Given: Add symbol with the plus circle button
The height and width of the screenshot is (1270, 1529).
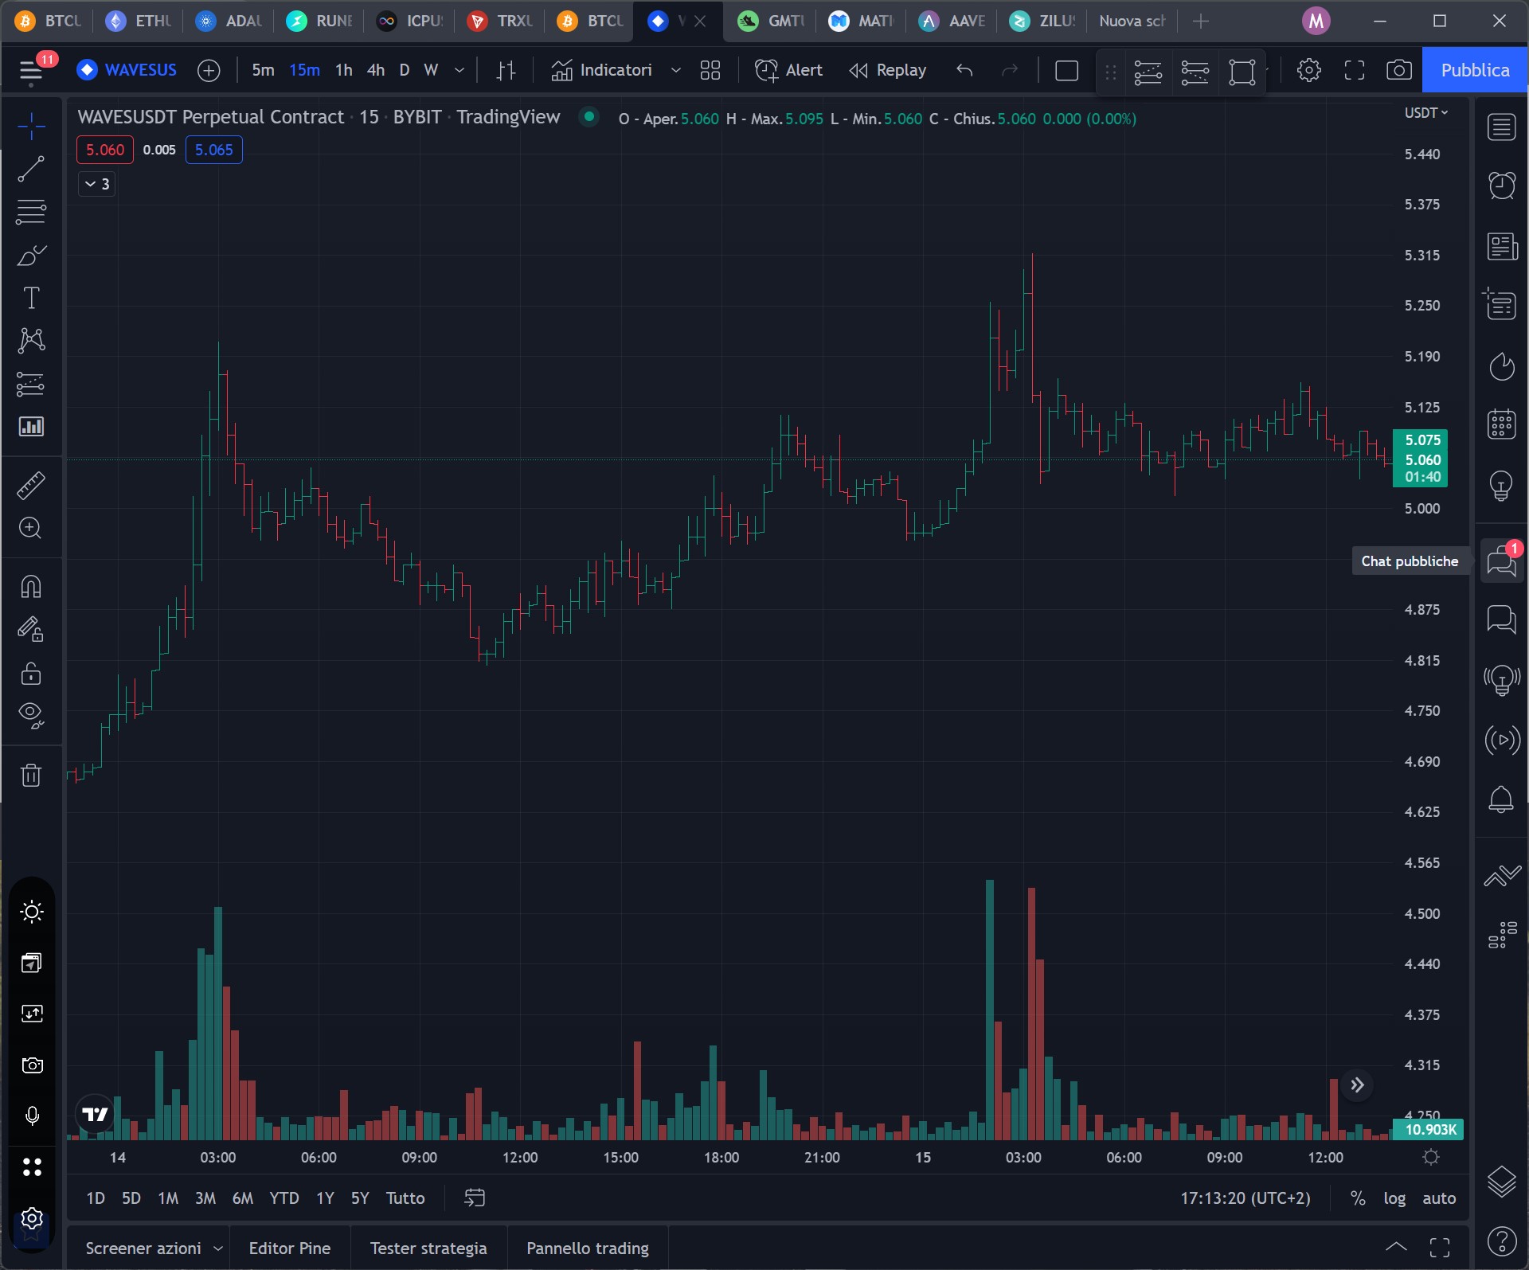Looking at the screenshot, I should [209, 70].
